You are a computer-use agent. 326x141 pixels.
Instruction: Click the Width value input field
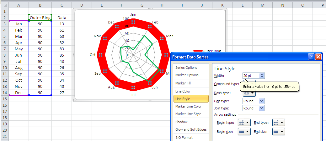coord(251,76)
